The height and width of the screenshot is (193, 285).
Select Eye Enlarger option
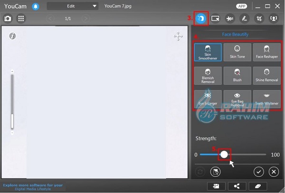208,99
